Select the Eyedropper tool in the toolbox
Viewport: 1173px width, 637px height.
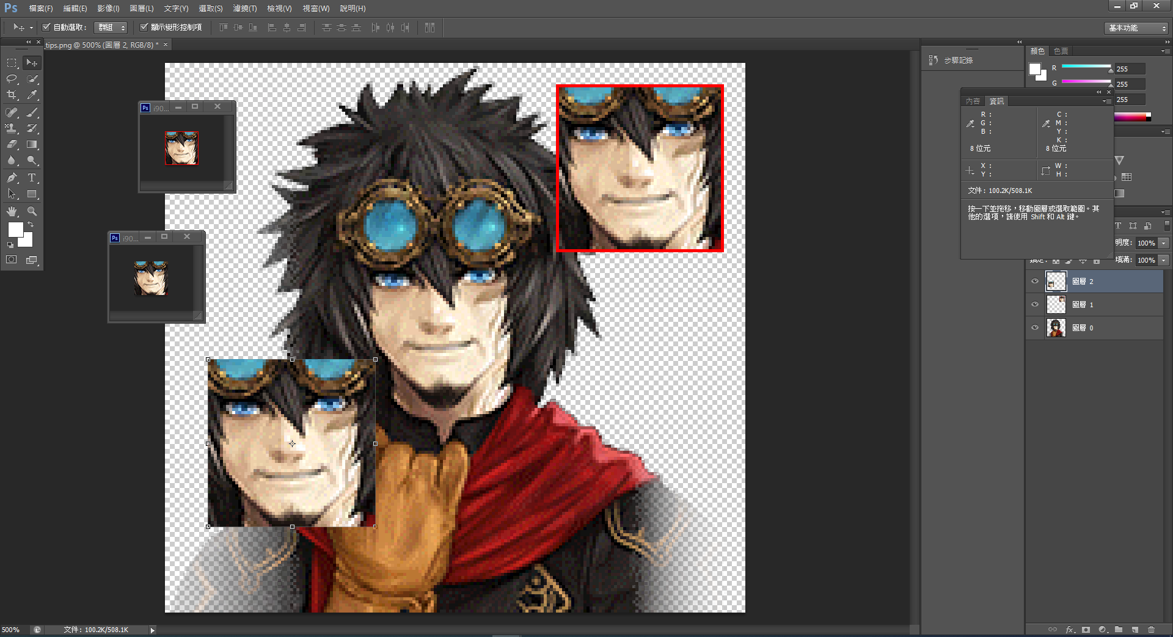pyautogui.click(x=32, y=95)
